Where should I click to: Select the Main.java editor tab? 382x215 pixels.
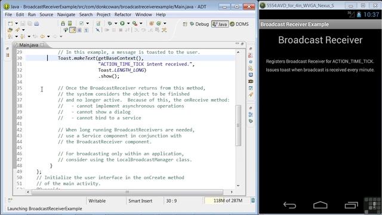29,45
